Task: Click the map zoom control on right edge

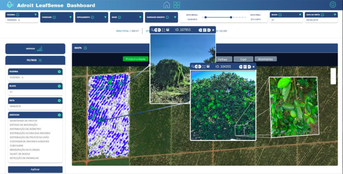Action: tap(333, 76)
